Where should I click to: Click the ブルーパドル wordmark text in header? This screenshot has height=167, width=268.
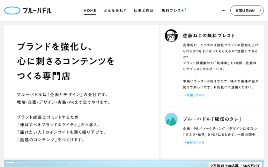click(37, 10)
